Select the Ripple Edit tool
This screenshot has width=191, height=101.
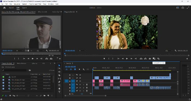point(59,72)
